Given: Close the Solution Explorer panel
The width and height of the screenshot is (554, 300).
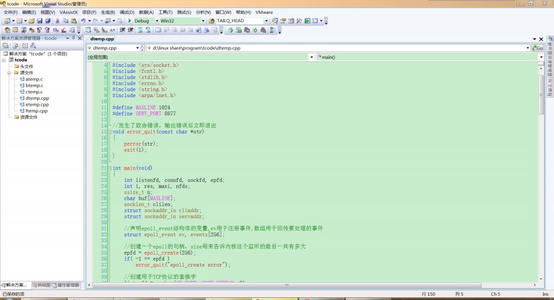Looking at the screenshot, I should [x=80, y=38].
